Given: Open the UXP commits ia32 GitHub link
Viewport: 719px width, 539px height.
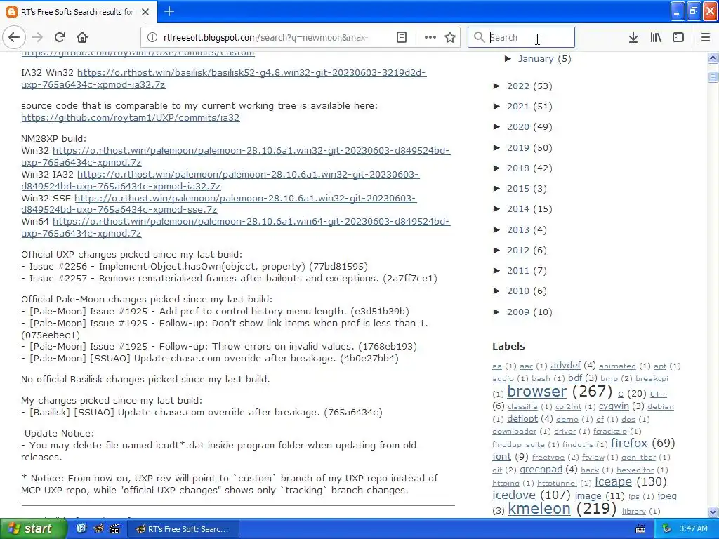Looking at the screenshot, I should coord(130,117).
